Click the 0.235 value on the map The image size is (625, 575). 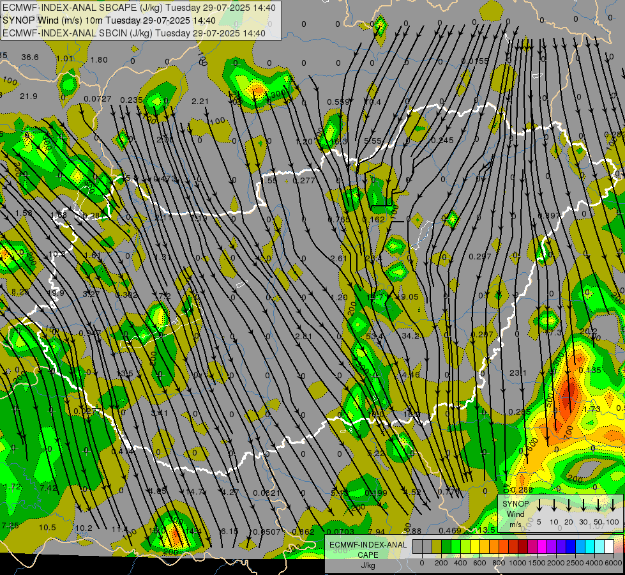click(x=132, y=100)
